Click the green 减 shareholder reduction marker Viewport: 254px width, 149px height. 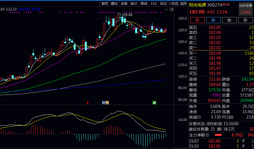tap(154, 103)
